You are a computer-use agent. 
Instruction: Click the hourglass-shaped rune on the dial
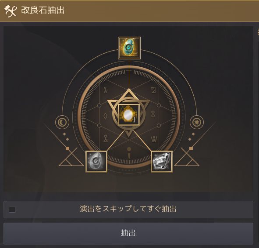pos(106,138)
